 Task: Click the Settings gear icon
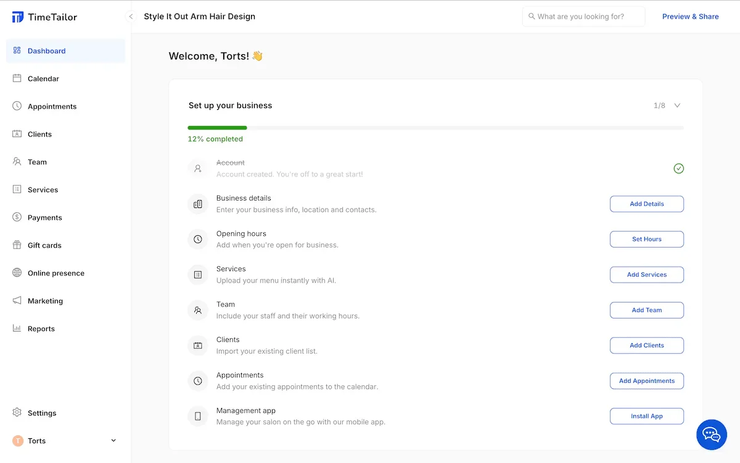(x=17, y=412)
